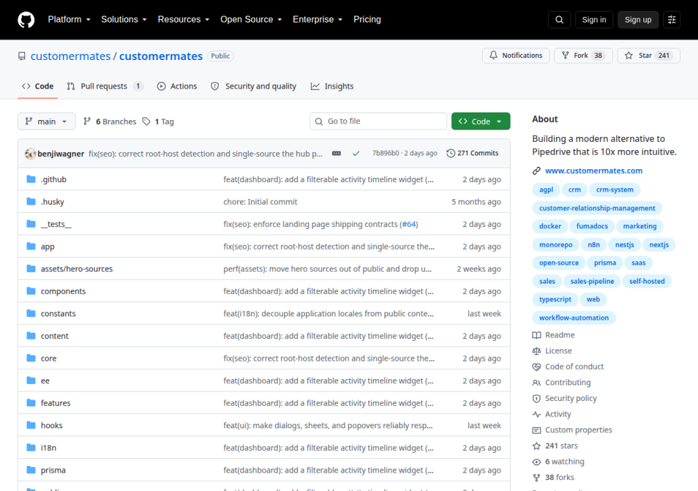Open www.customermates.com link
Image resolution: width=698 pixels, height=491 pixels.
click(594, 170)
